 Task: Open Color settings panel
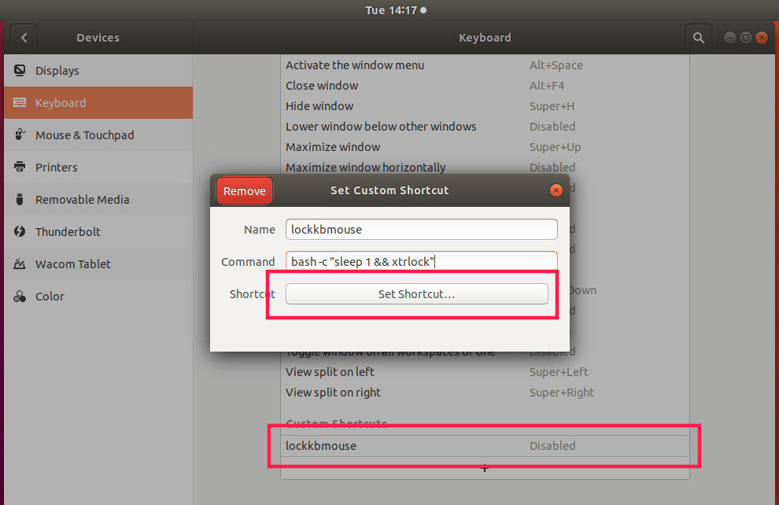pyautogui.click(x=98, y=297)
